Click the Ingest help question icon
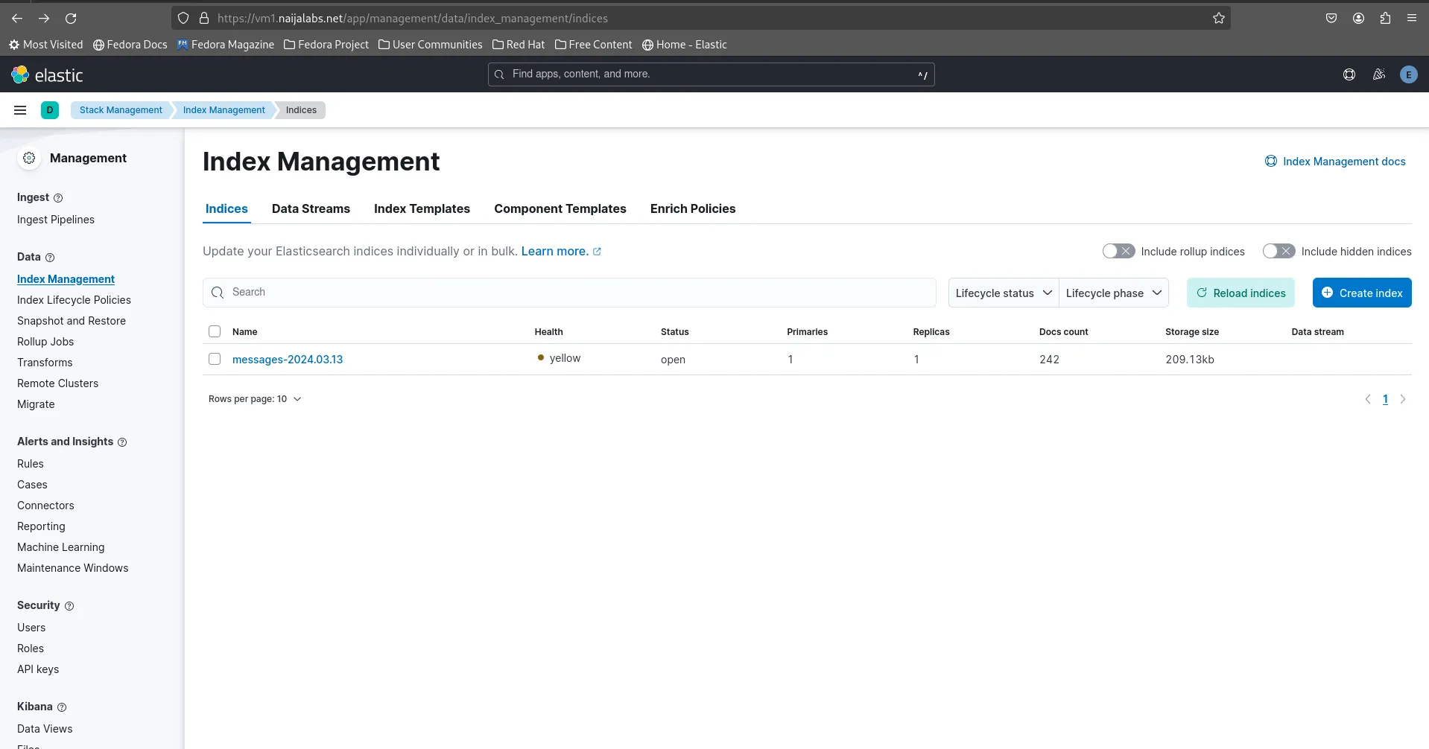The height and width of the screenshot is (749, 1429). tap(58, 198)
